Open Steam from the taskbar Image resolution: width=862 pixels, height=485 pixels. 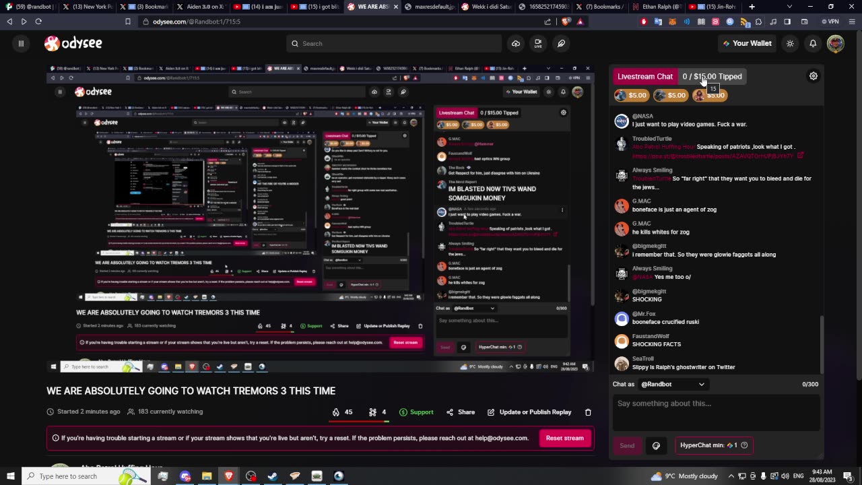[x=273, y=476]
